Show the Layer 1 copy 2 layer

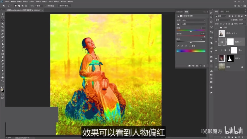(x=216, y=34)
